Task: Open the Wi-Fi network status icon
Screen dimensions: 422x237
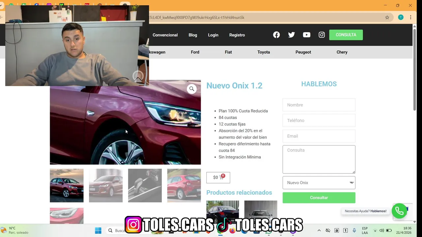Action: click(375, 230)
